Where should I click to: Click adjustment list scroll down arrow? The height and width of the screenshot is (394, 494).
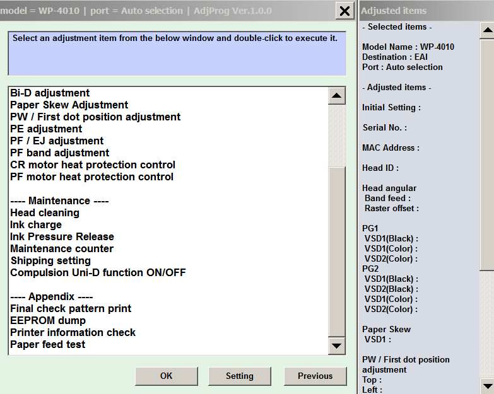point(336,346)
